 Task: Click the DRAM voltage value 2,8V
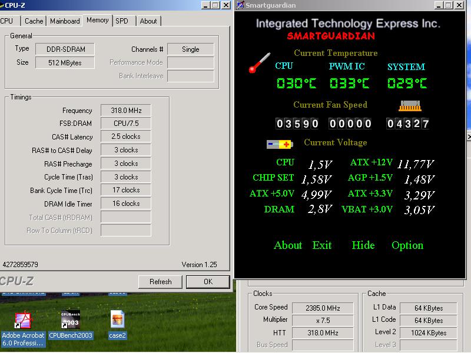[320, 209]
